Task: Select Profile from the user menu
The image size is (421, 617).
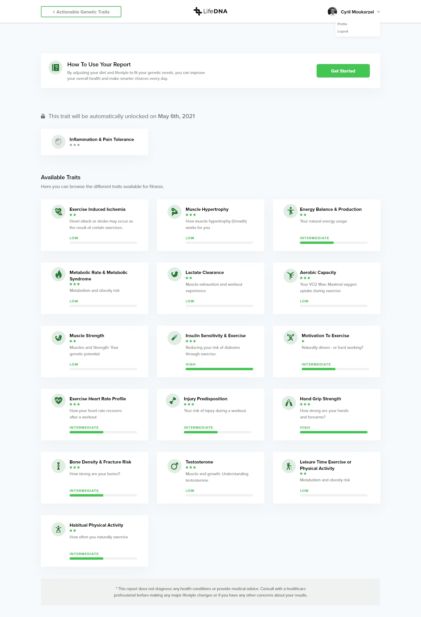Action: pos(342,24)
